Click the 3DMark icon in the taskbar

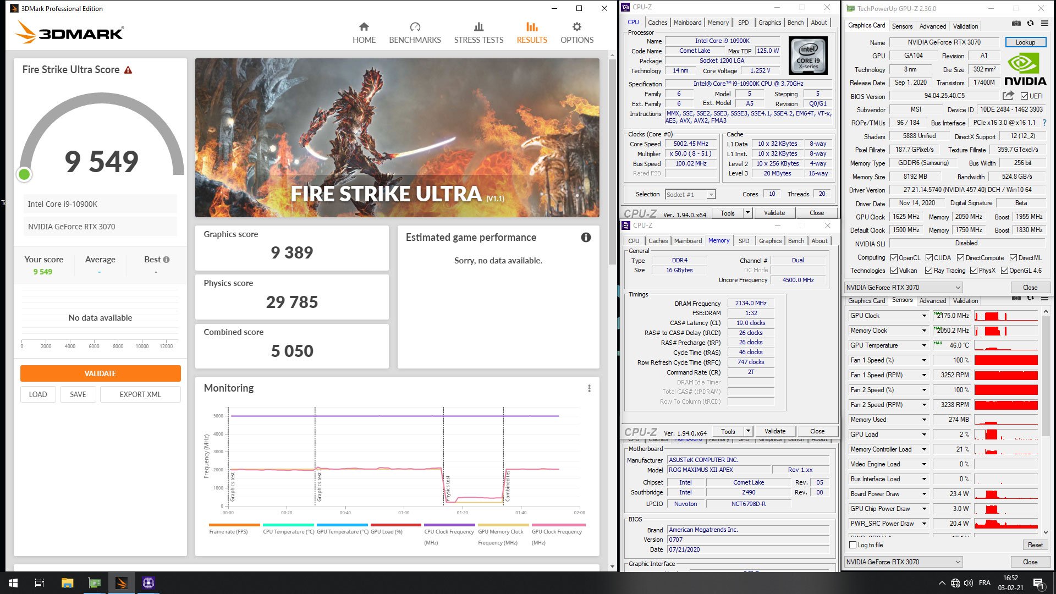121,583
